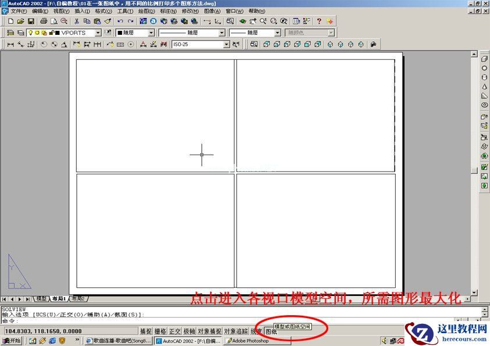The width and height of the screenshot is (490, 346).
Task: Click the Copy to clipboard icon
Action: [x=87, y=22]
